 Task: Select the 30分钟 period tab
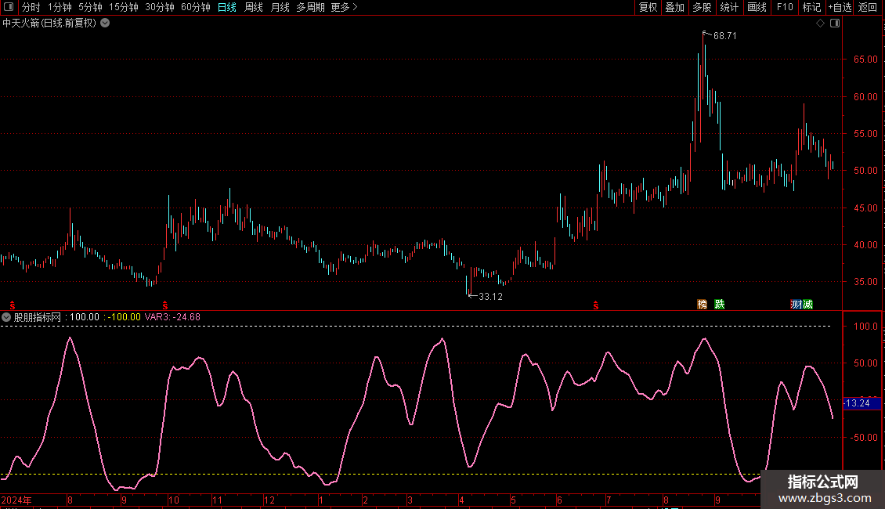click(x=160, y=7)
